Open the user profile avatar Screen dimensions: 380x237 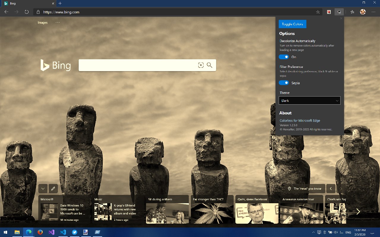tap(363, 12)
